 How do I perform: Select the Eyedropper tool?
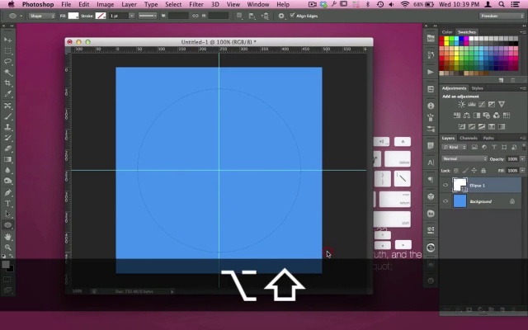pyautogui.click(x=7, y=94)
